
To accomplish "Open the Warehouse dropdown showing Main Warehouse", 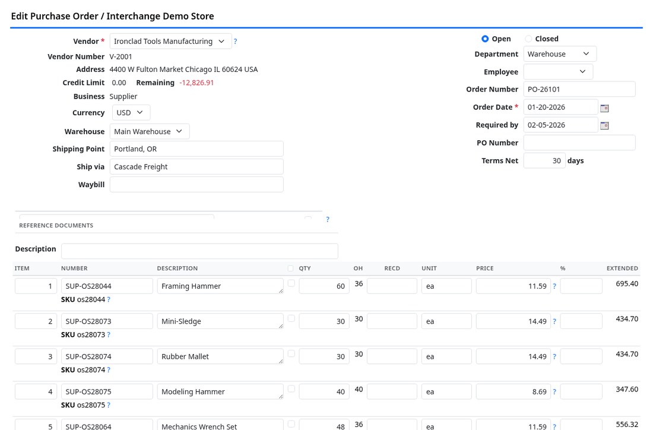I will point(150,131).
